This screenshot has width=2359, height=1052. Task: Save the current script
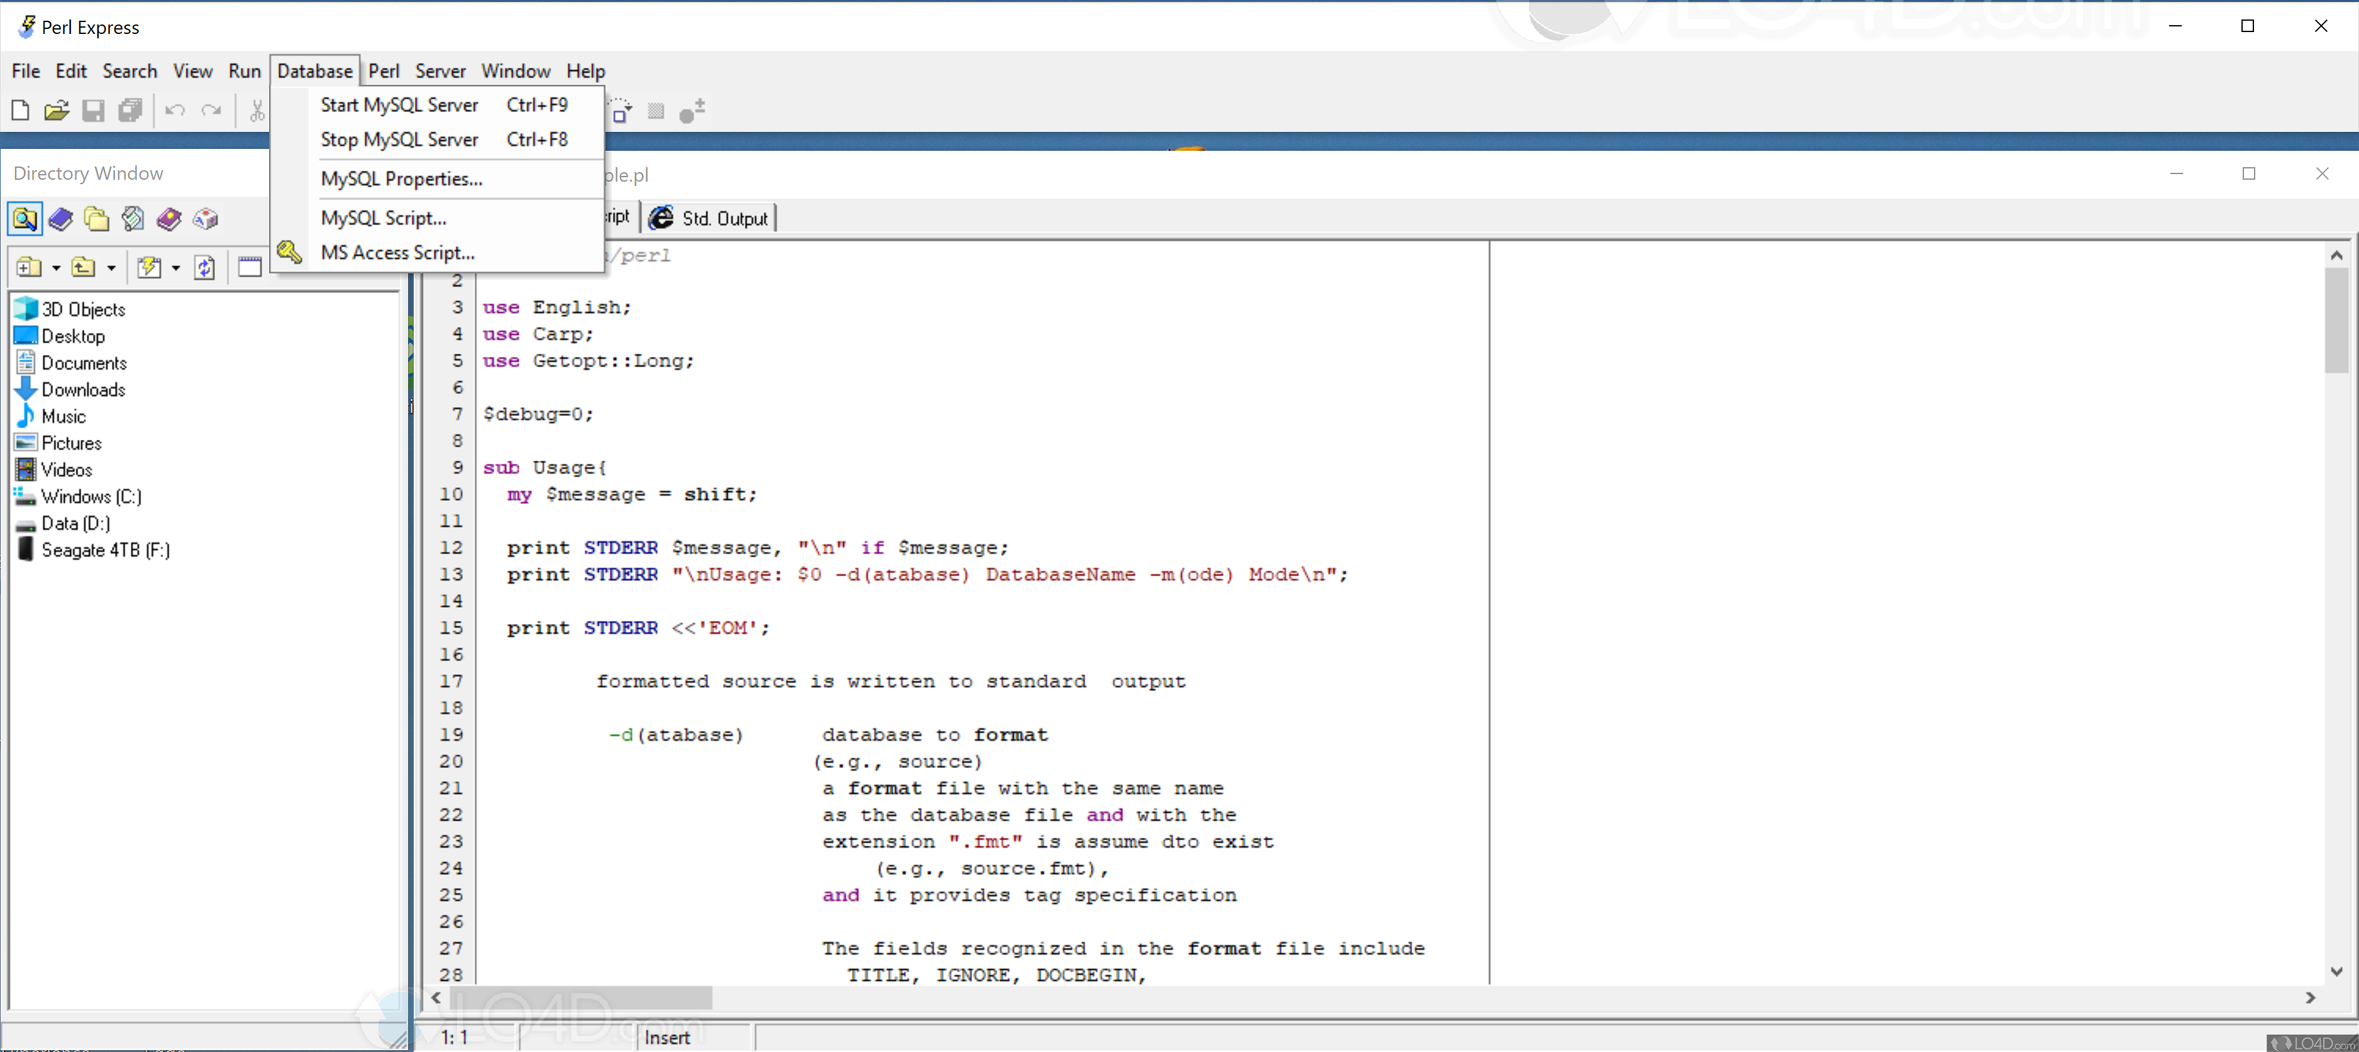click(92, 110)
